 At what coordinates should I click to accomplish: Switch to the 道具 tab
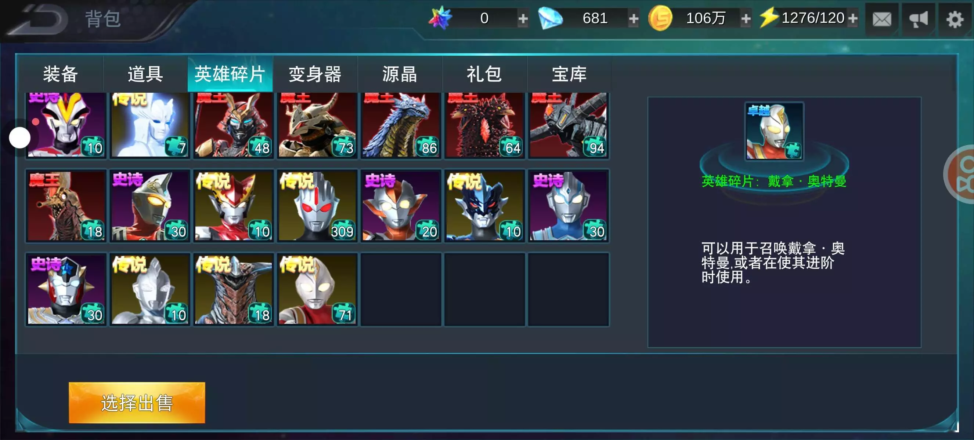(x=145, y=74)
